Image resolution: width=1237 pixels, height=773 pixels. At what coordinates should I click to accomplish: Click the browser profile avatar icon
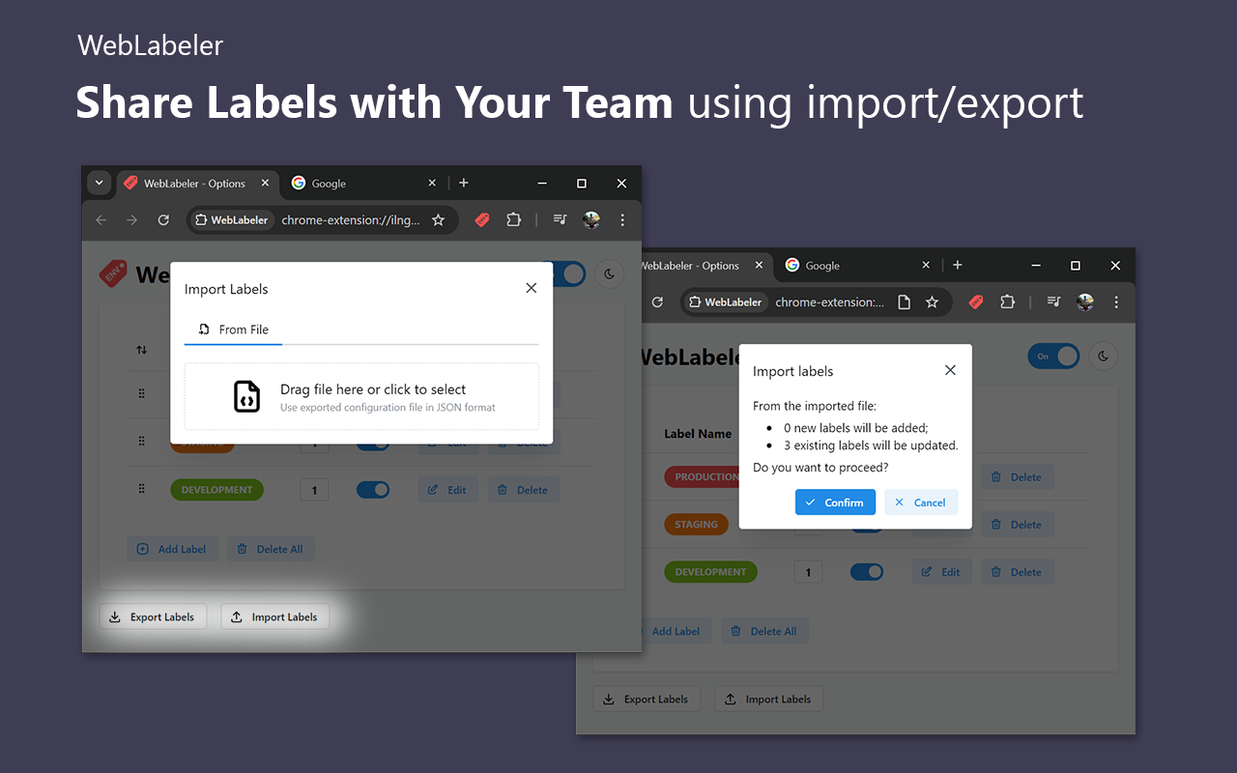point(590,219)
